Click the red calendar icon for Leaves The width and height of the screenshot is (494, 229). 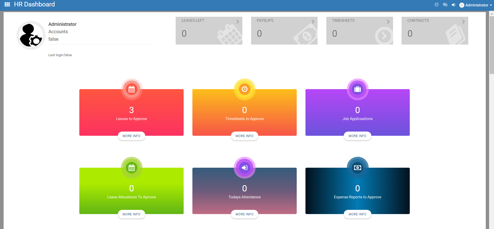click(x=132, y=89)
